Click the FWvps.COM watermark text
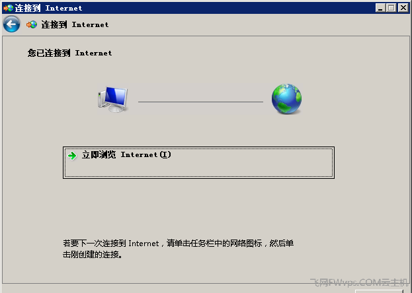The width and height of the screenshot is (412, 293). tap(359, 282)
